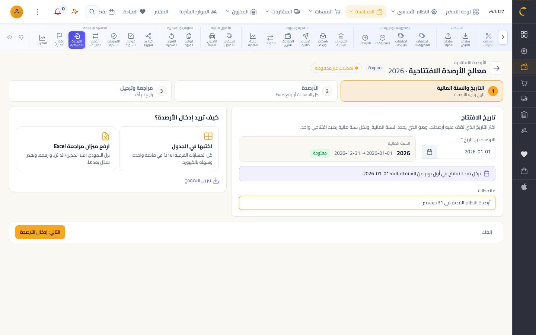This screenshot has width=536, height=335.
Task: Expand the المشتريات purchases dropdown
Action: coord(283,12)
